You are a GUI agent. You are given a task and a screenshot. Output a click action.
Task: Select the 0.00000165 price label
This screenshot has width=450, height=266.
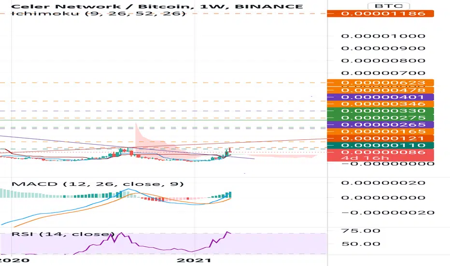380,132
